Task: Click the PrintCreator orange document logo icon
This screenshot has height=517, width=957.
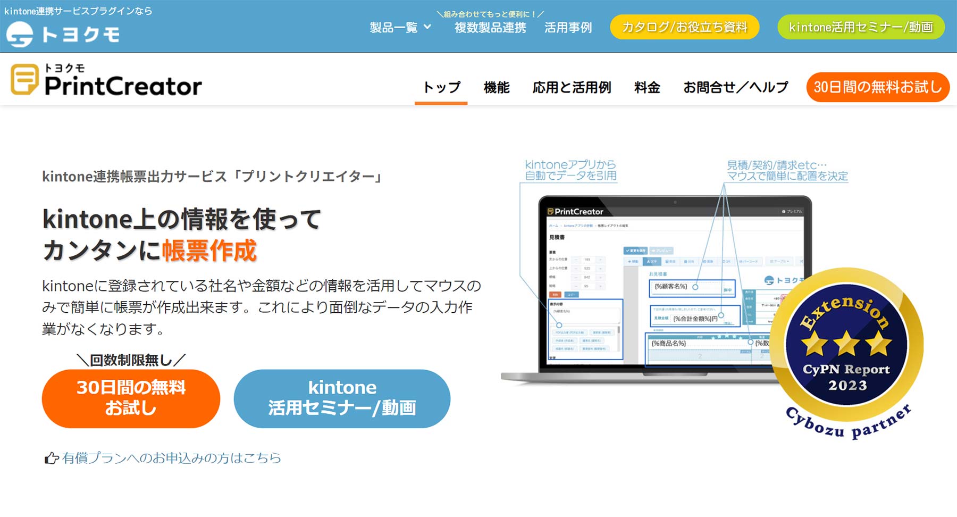Action: [x=24, y=79]
